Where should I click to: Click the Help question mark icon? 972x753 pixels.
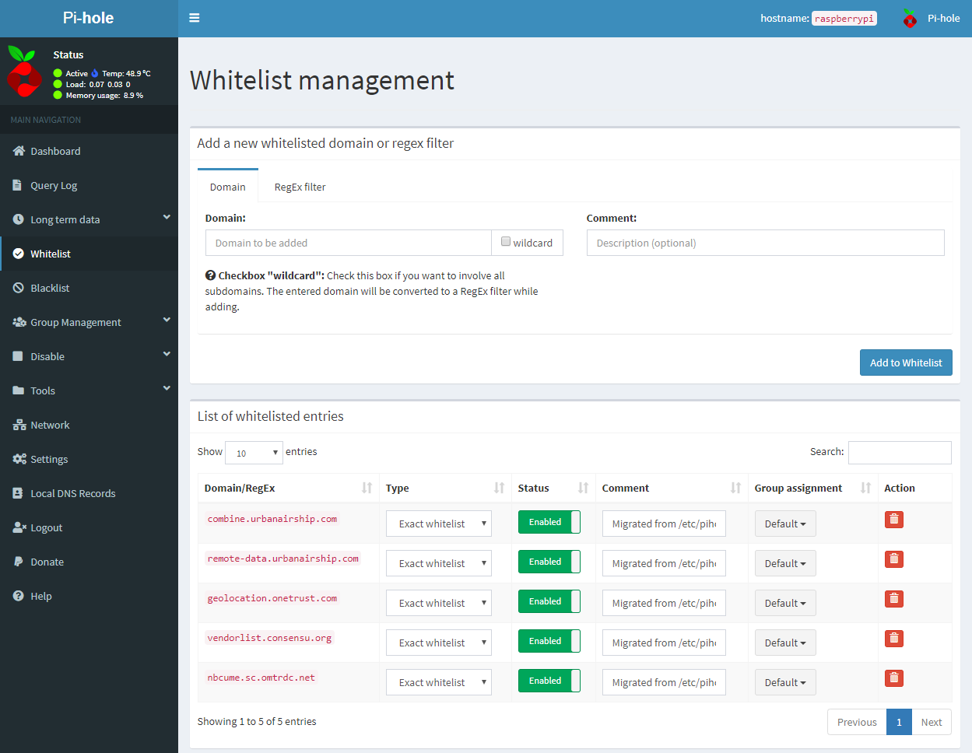pyautogui.click(x=19, y=596)
